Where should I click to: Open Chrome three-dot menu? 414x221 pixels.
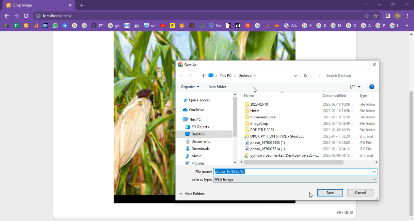(x=407, y=16)
